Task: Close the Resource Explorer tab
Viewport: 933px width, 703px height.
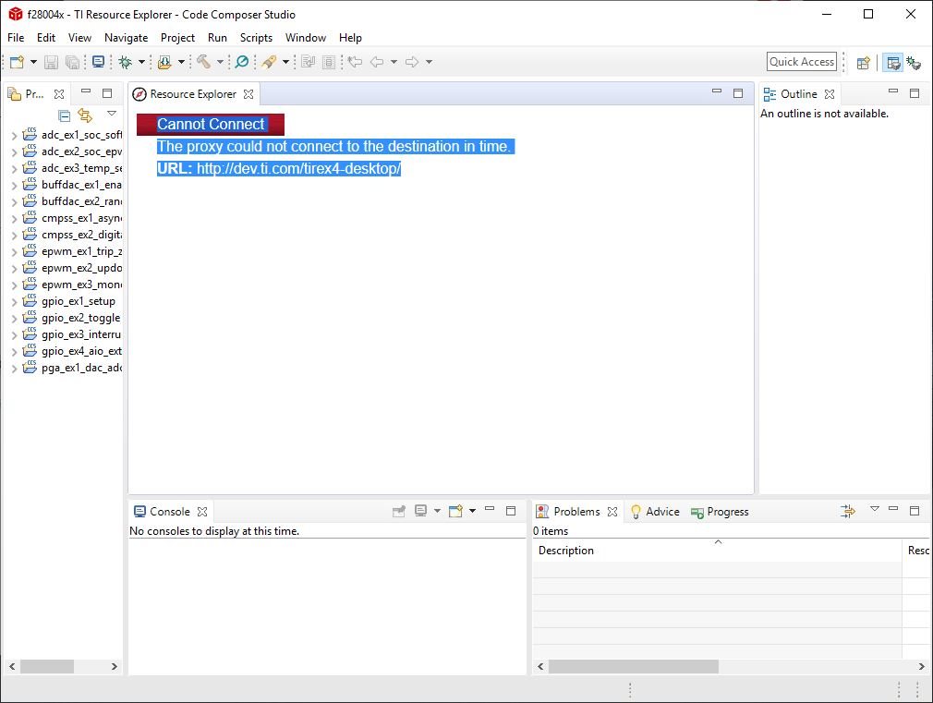Action: pyautogui.click(x=248, y=94)
